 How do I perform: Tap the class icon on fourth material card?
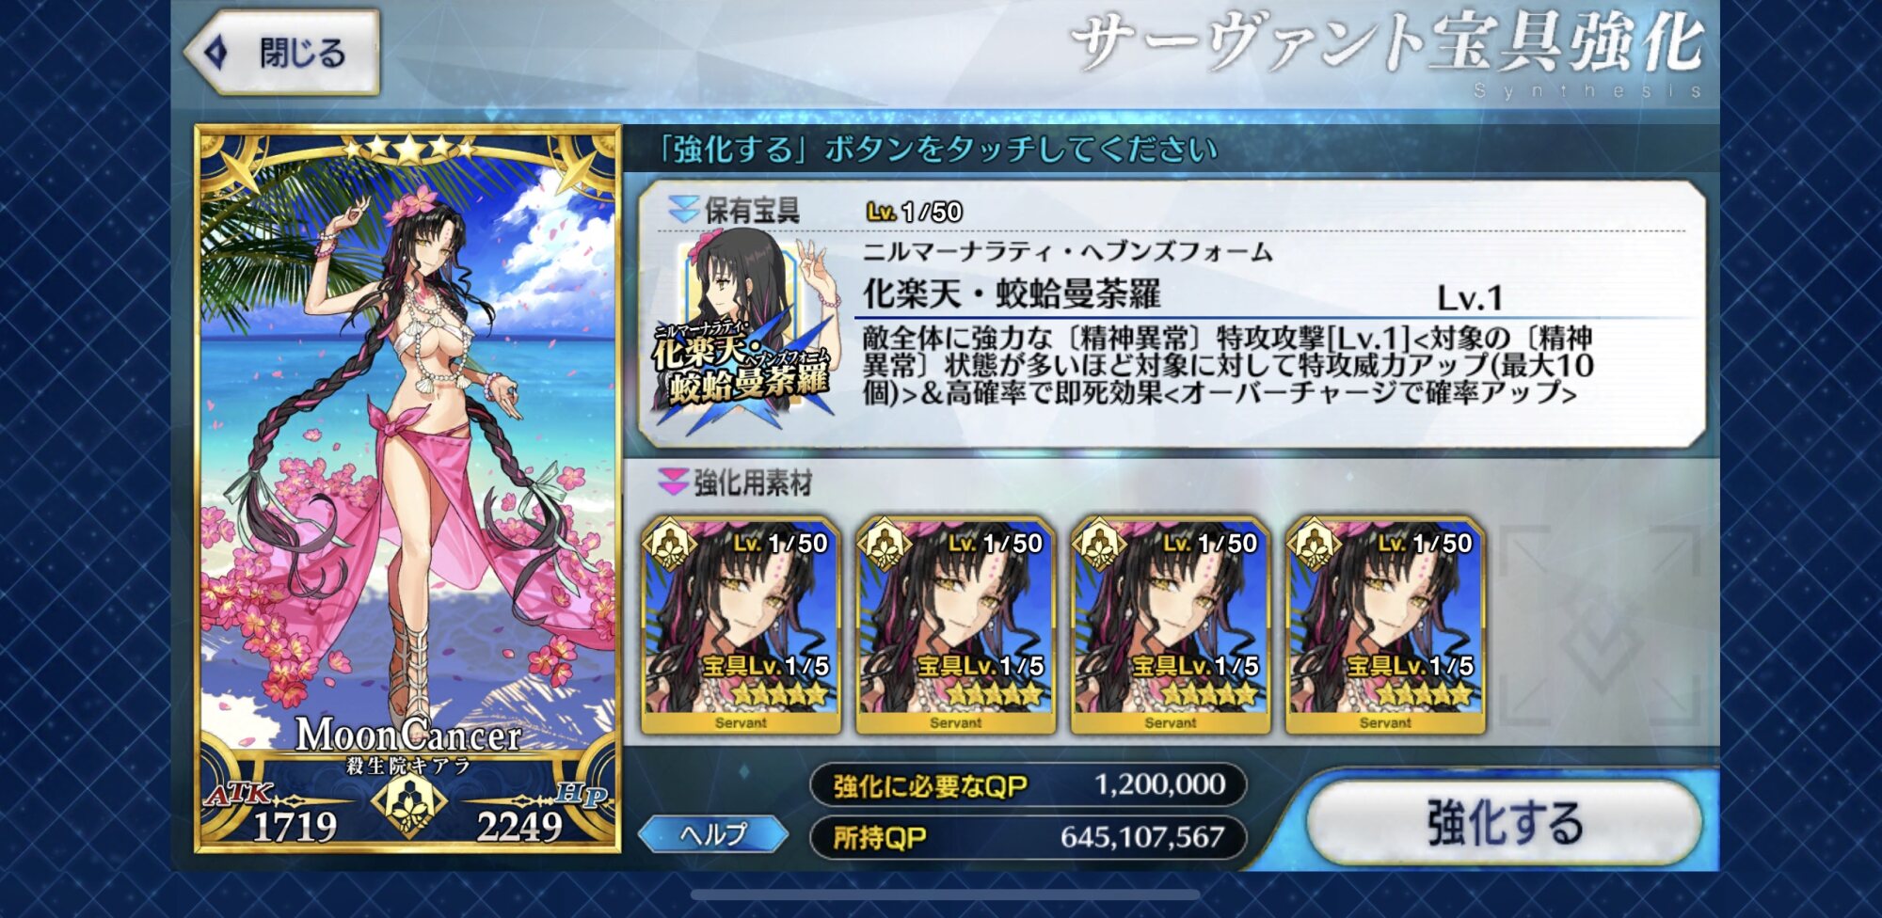(1314, 544)
